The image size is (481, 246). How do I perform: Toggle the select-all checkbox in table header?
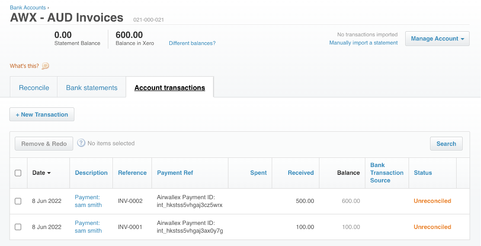pyautogui.click(x=18, y=173)
